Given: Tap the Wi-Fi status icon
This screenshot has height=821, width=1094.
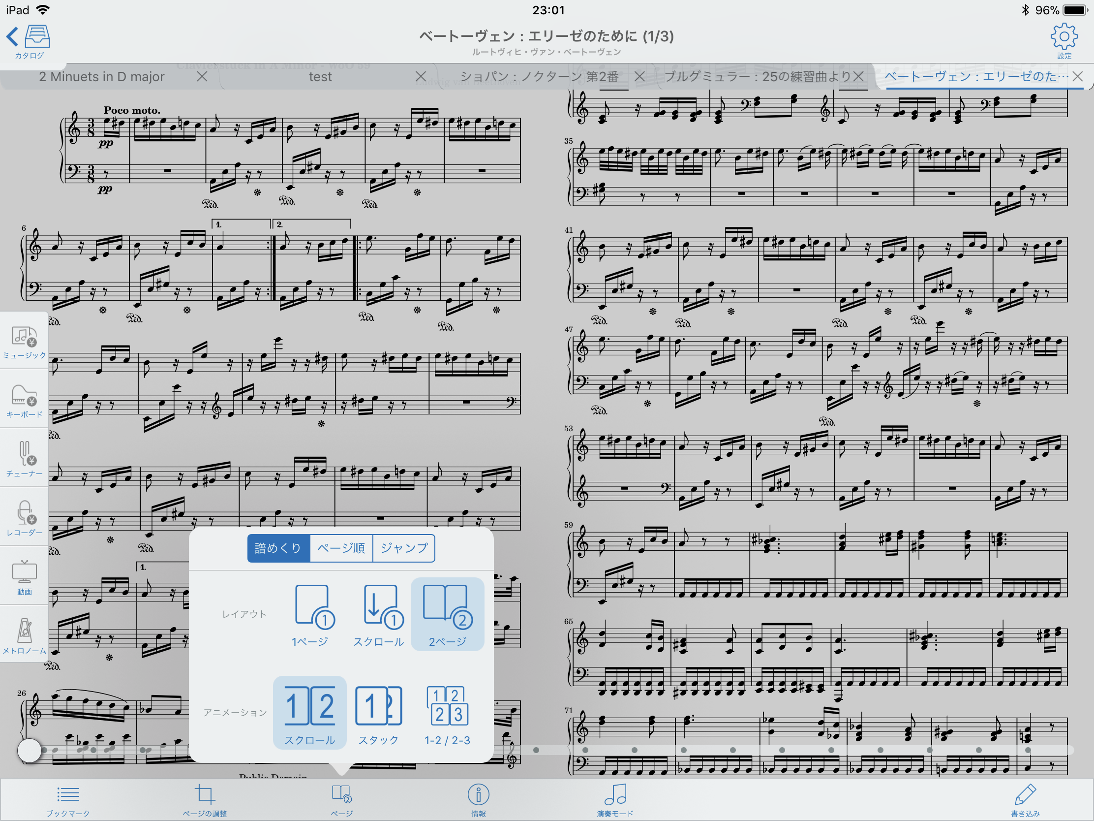Looking at the screenshot, I should click(x=43, y=10).
